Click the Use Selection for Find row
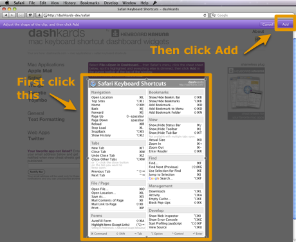296x242 pixels. (176, 171)
